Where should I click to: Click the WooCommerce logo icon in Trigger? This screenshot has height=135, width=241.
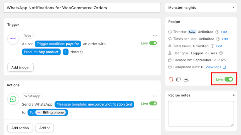click(x=13, y=39)
